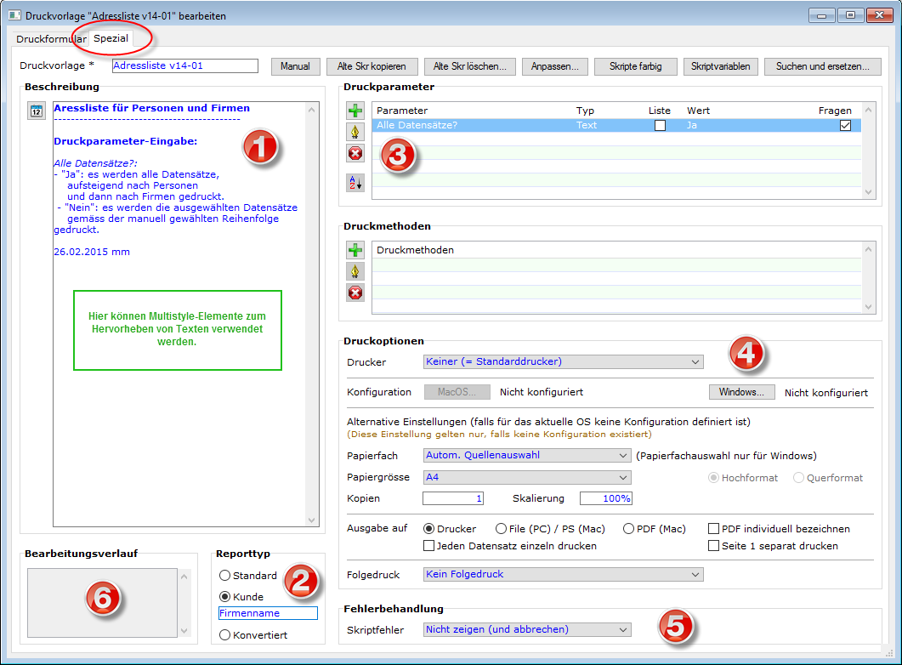The width and height of the screenshot is (902, 665).
Task: Edit the selected Druckparameter with pen icon
Action: pos(355,132)
